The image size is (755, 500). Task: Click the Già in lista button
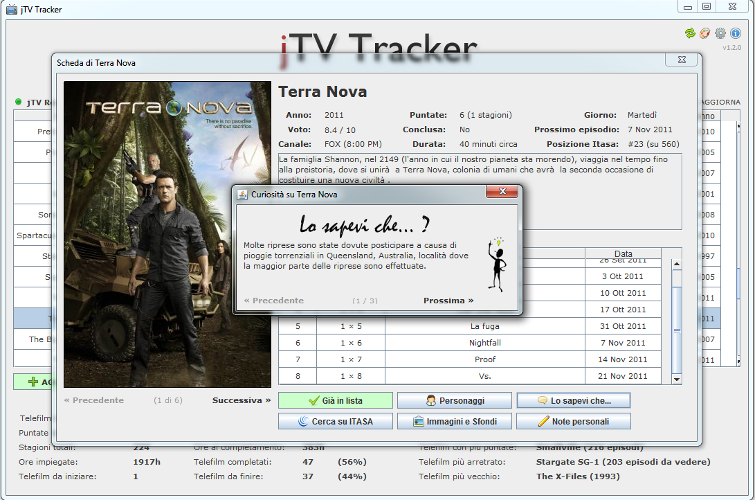(x=336, y=400)
